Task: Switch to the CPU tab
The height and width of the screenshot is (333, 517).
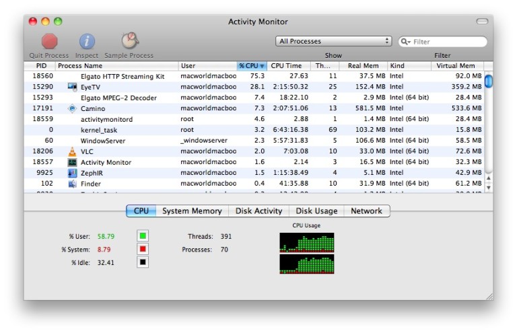Action: point(141,211)
